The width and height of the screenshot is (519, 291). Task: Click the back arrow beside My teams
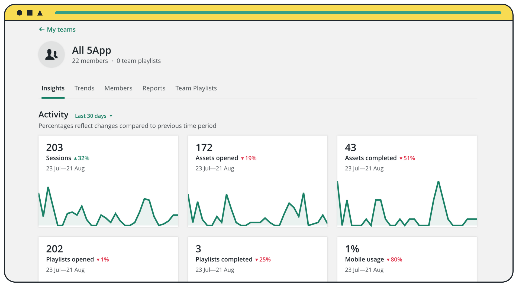point(41,29)
